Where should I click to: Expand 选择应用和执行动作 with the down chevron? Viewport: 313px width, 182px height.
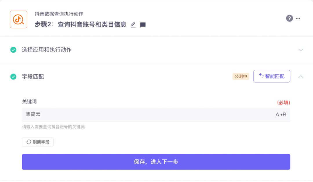[x=301, y=50]
